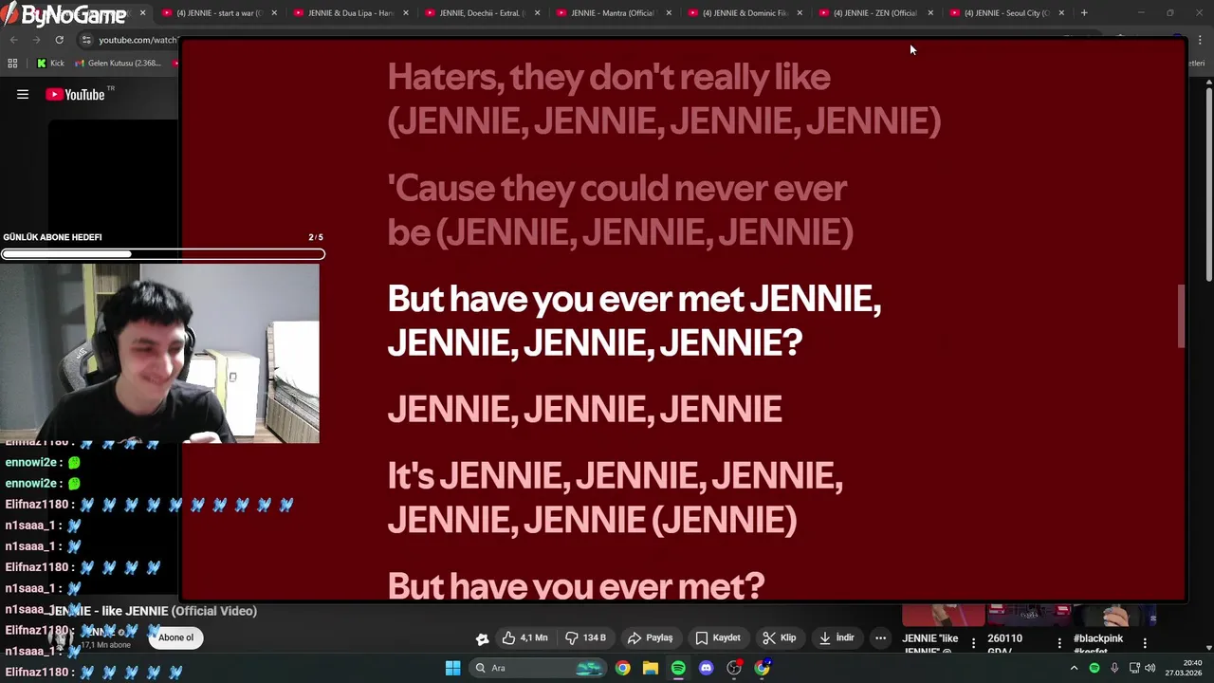Screen dimensions: 1214x683
Task: Open the Gelen Kutusu Gmail bookmark
Action: [x=118, y=64]
